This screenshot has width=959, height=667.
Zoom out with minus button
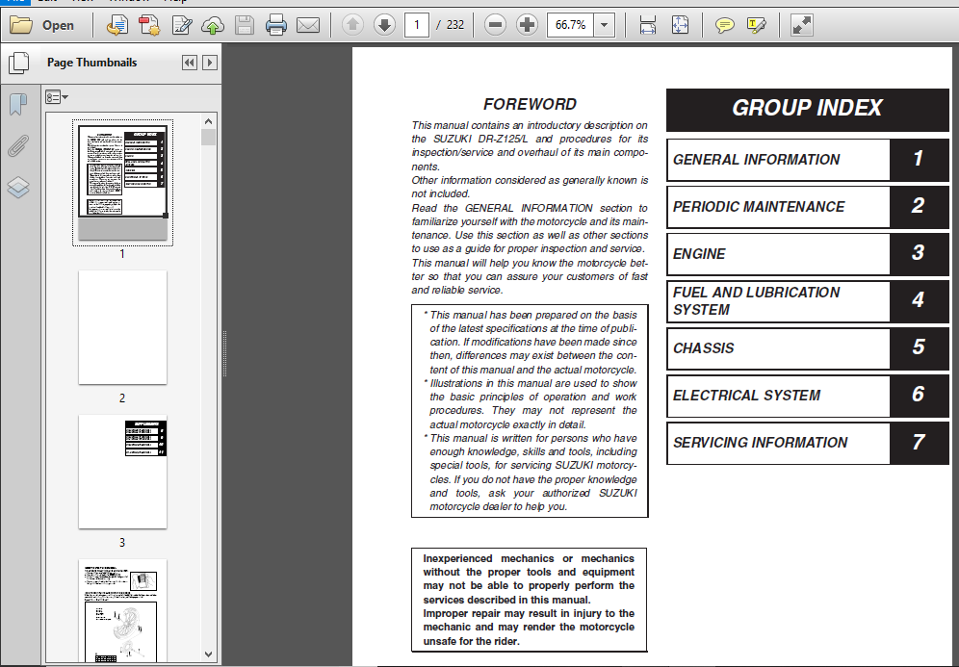click(x=495, y=25)
